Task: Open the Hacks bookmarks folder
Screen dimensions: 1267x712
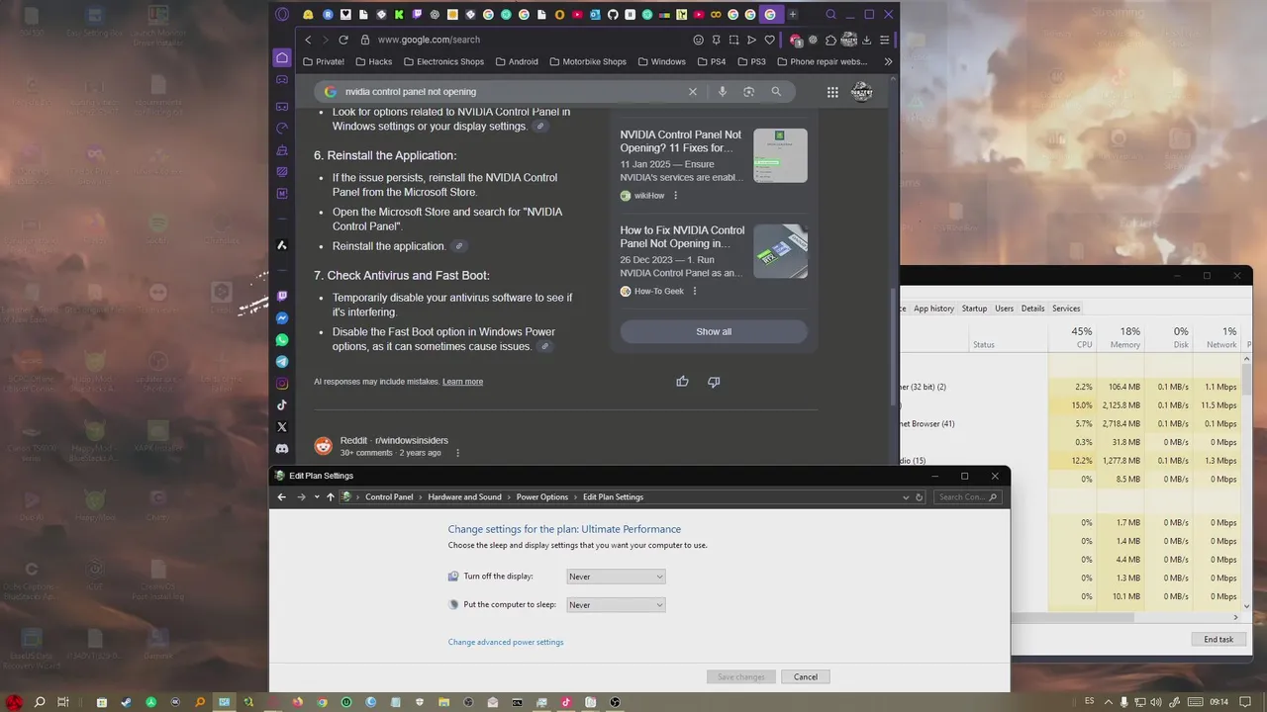Action: pos(373,61)
